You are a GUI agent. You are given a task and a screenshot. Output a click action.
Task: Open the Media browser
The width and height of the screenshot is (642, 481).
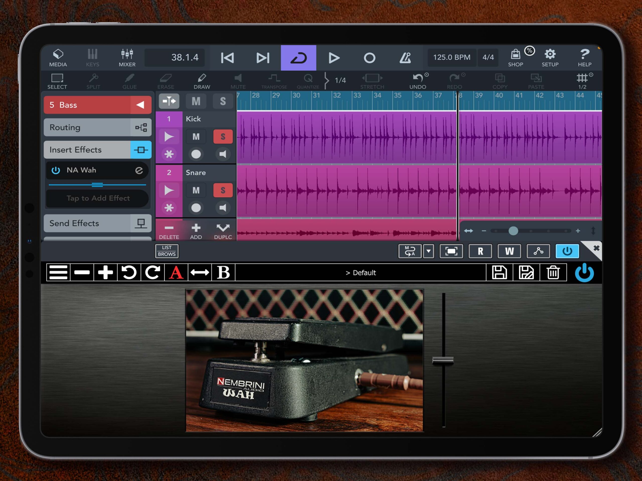click(x=58, y=57)
